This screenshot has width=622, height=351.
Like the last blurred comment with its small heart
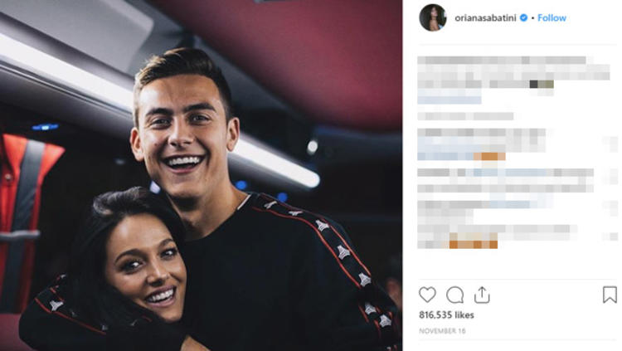point(611,236)
